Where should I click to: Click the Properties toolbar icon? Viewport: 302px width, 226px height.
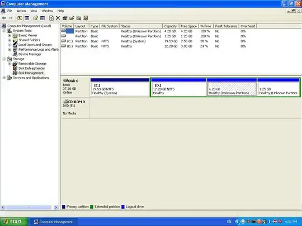point(65,18)
